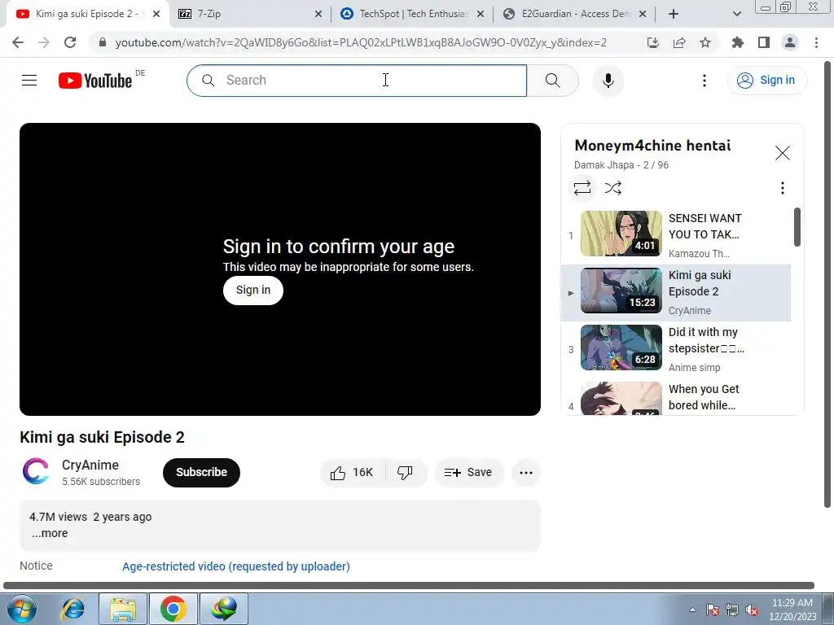Screen dimensions: 834x625
Task: Save the video to a playlist
Action: [x=468, y=473]
